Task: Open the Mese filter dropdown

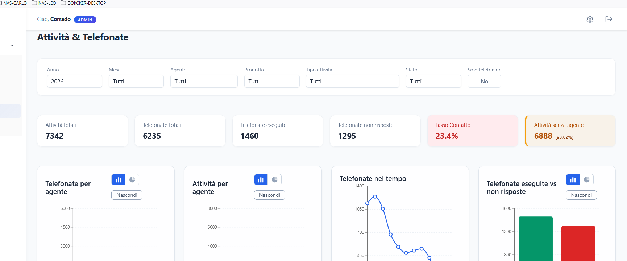Action: (x=136, y=81)
